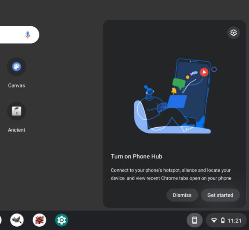Open the battery status icon

223,220
